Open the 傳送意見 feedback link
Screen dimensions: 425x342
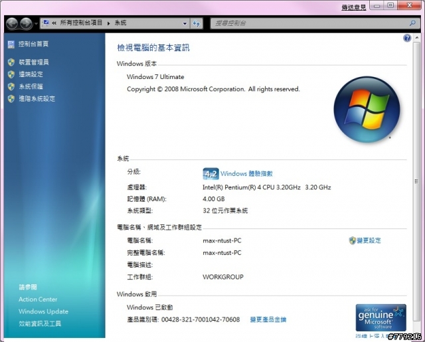click(x=354, y=7)
